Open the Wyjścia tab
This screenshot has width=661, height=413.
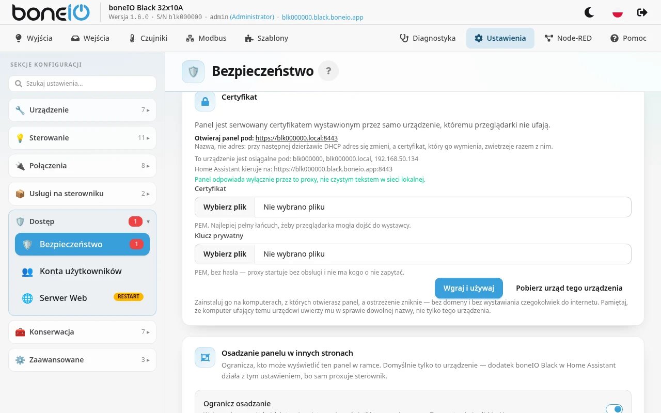pyautogui.click(x=34, y=38)
